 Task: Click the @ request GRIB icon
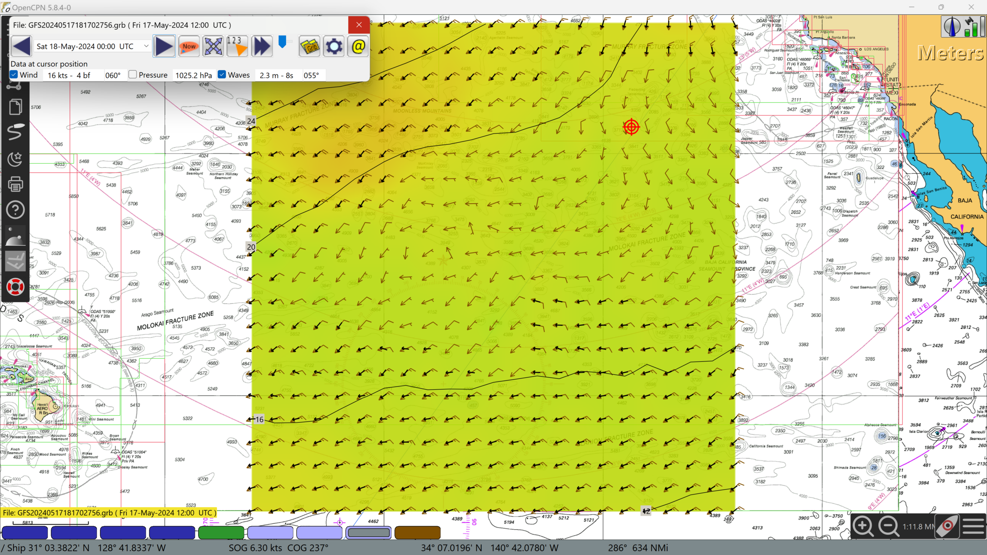pyautogui.click(x=358, y=46)
